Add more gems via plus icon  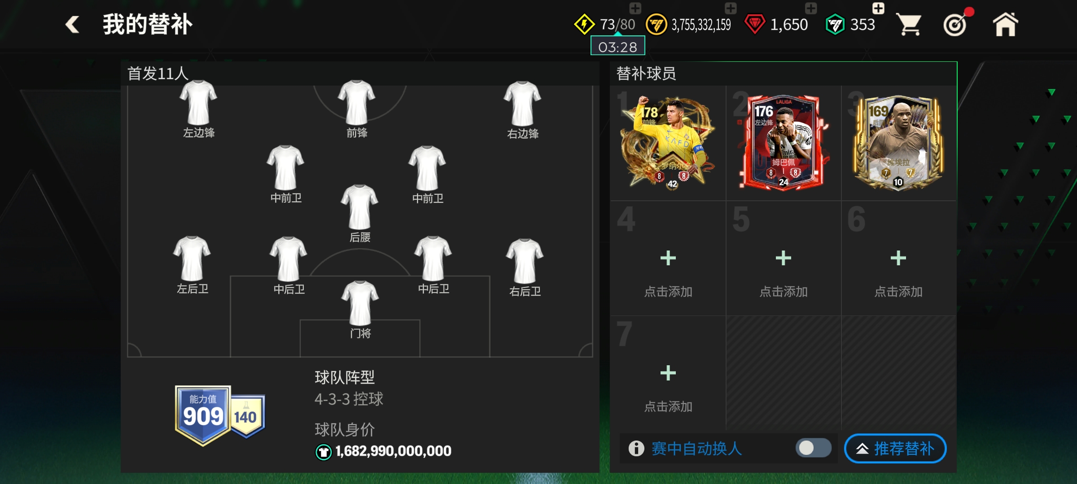coord(810,8)
